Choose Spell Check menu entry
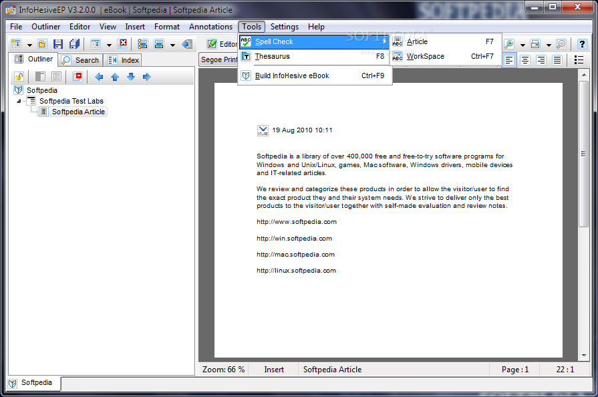Screen dimensions: 598x397 314,41
